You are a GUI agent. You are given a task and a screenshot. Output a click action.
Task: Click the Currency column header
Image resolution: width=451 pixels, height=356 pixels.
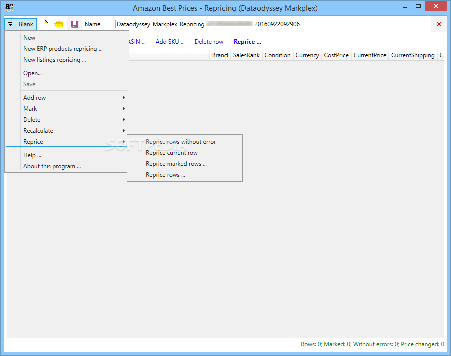[x=307, y=55]
